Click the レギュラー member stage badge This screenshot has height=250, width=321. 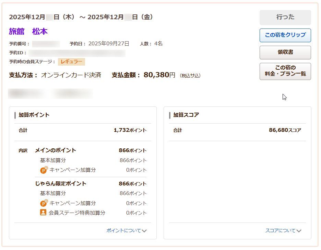[71, 62]
